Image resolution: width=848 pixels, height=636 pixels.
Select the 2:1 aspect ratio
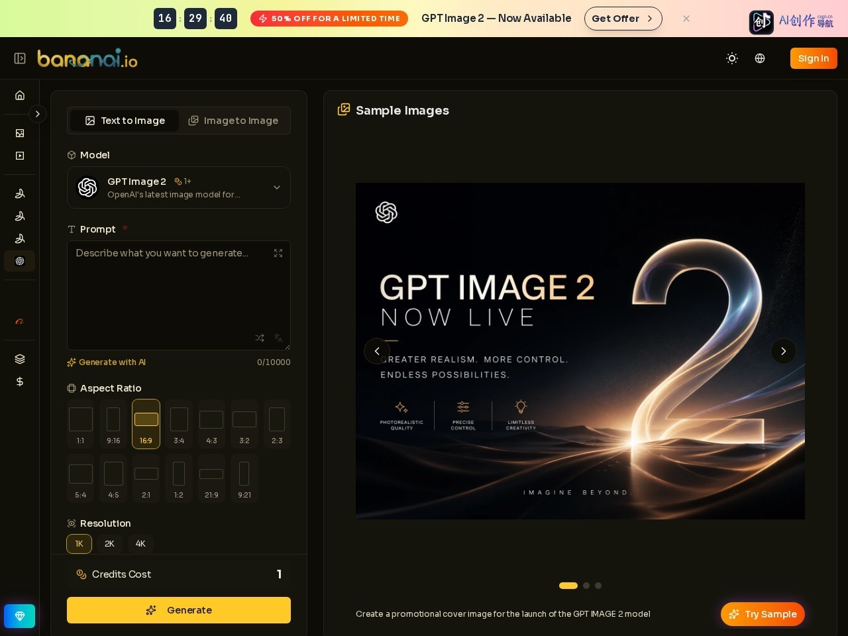coord(146,478)
